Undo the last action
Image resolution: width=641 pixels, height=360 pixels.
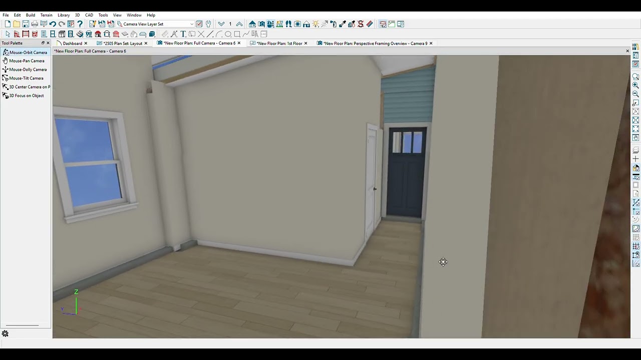click(53, 24)
